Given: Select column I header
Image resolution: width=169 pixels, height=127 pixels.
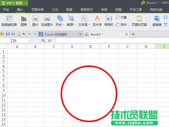Looking at the screenshot, I should 162,47.
